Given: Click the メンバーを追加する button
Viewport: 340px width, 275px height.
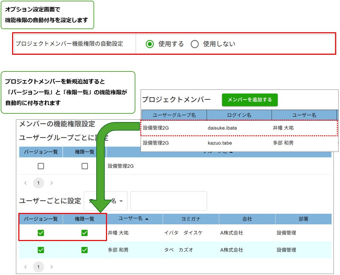Looking at the screenshot, I should point(250,100).
